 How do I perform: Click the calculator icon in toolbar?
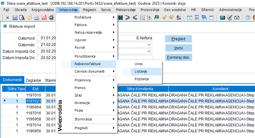pos(222,17)
